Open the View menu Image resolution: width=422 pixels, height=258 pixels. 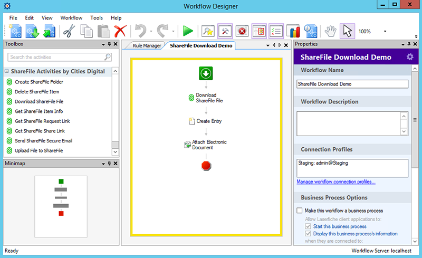tap(47, 18)
